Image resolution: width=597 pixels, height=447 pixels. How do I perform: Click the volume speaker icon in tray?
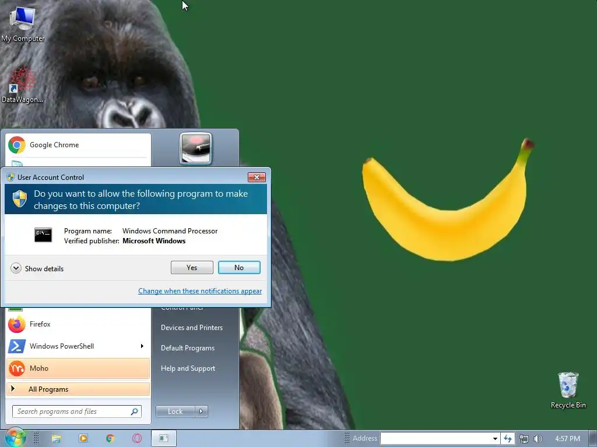pyautogui.click(x=538, y=439)
